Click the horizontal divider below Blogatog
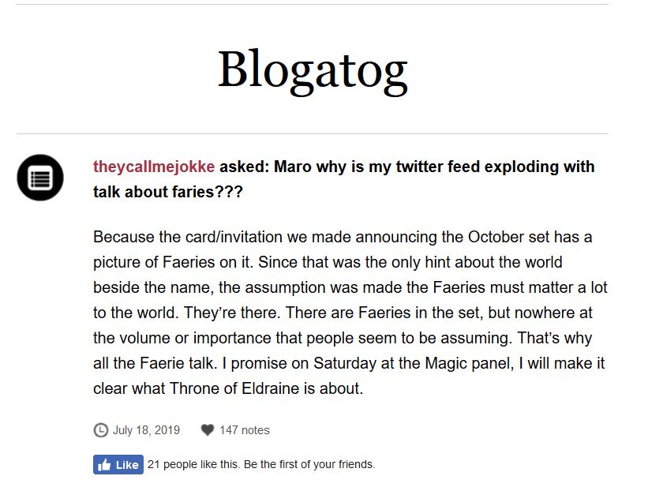 [313, 133]
